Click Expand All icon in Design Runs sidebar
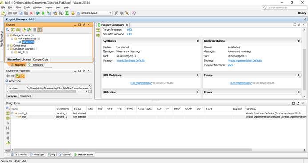Viewport: 308px width, 163px height. point(8,118)
